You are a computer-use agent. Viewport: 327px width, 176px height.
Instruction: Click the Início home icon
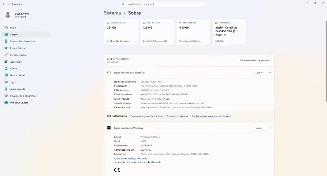6,27
